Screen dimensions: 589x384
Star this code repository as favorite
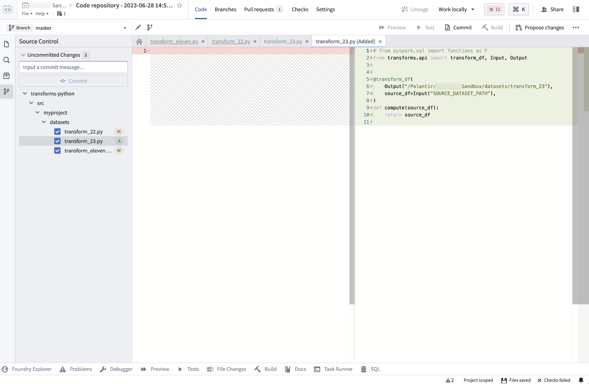point(180,6)
